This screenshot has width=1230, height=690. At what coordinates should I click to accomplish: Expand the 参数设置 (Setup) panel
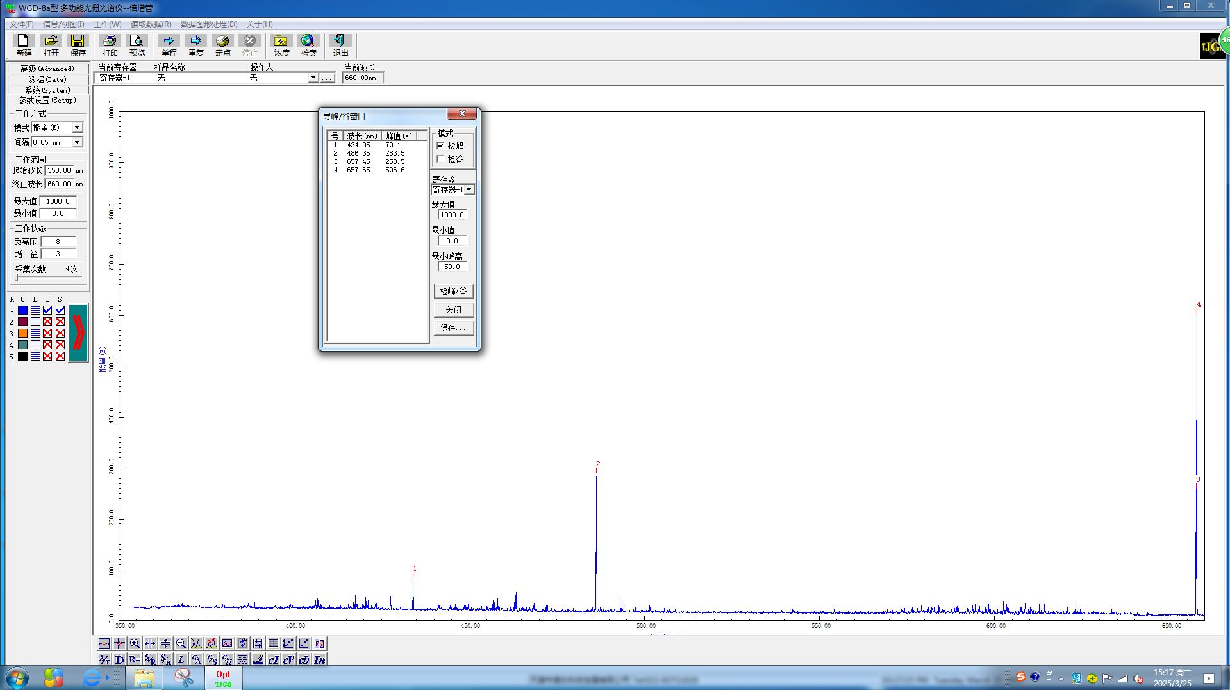pyautogui.click(x=47, y=101)
